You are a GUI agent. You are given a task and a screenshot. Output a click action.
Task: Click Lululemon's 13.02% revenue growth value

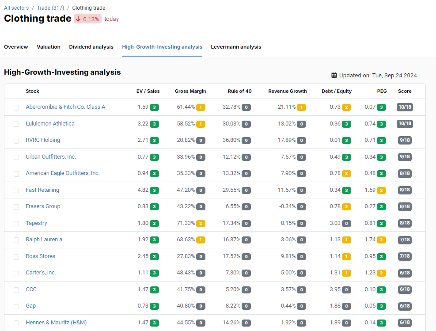point(287,123)
